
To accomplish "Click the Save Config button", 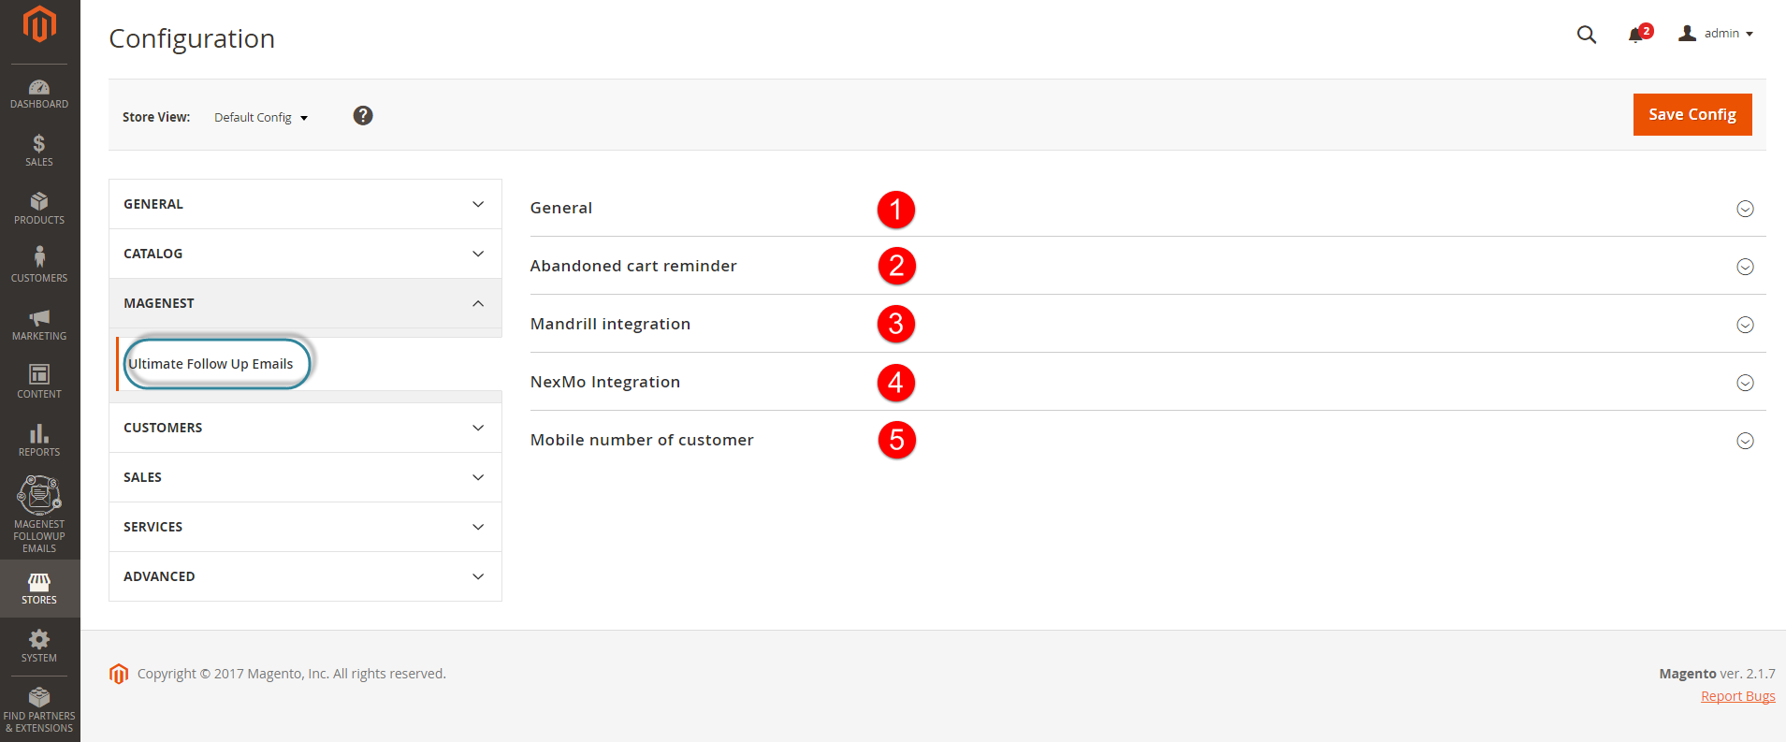I will 1692,114.
